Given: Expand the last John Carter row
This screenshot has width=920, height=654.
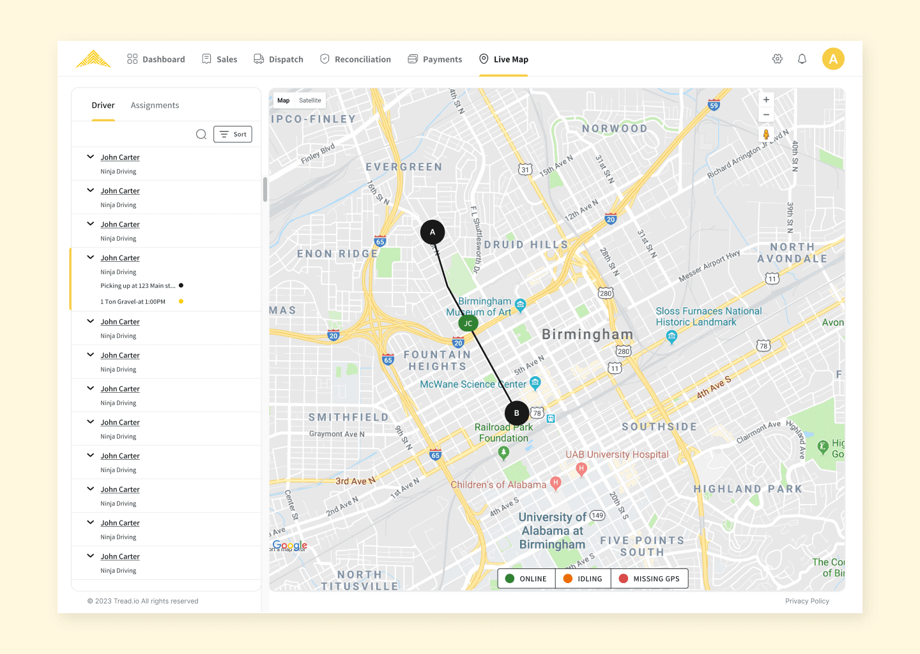Looking at the screenshot, I should coord(91,556).
